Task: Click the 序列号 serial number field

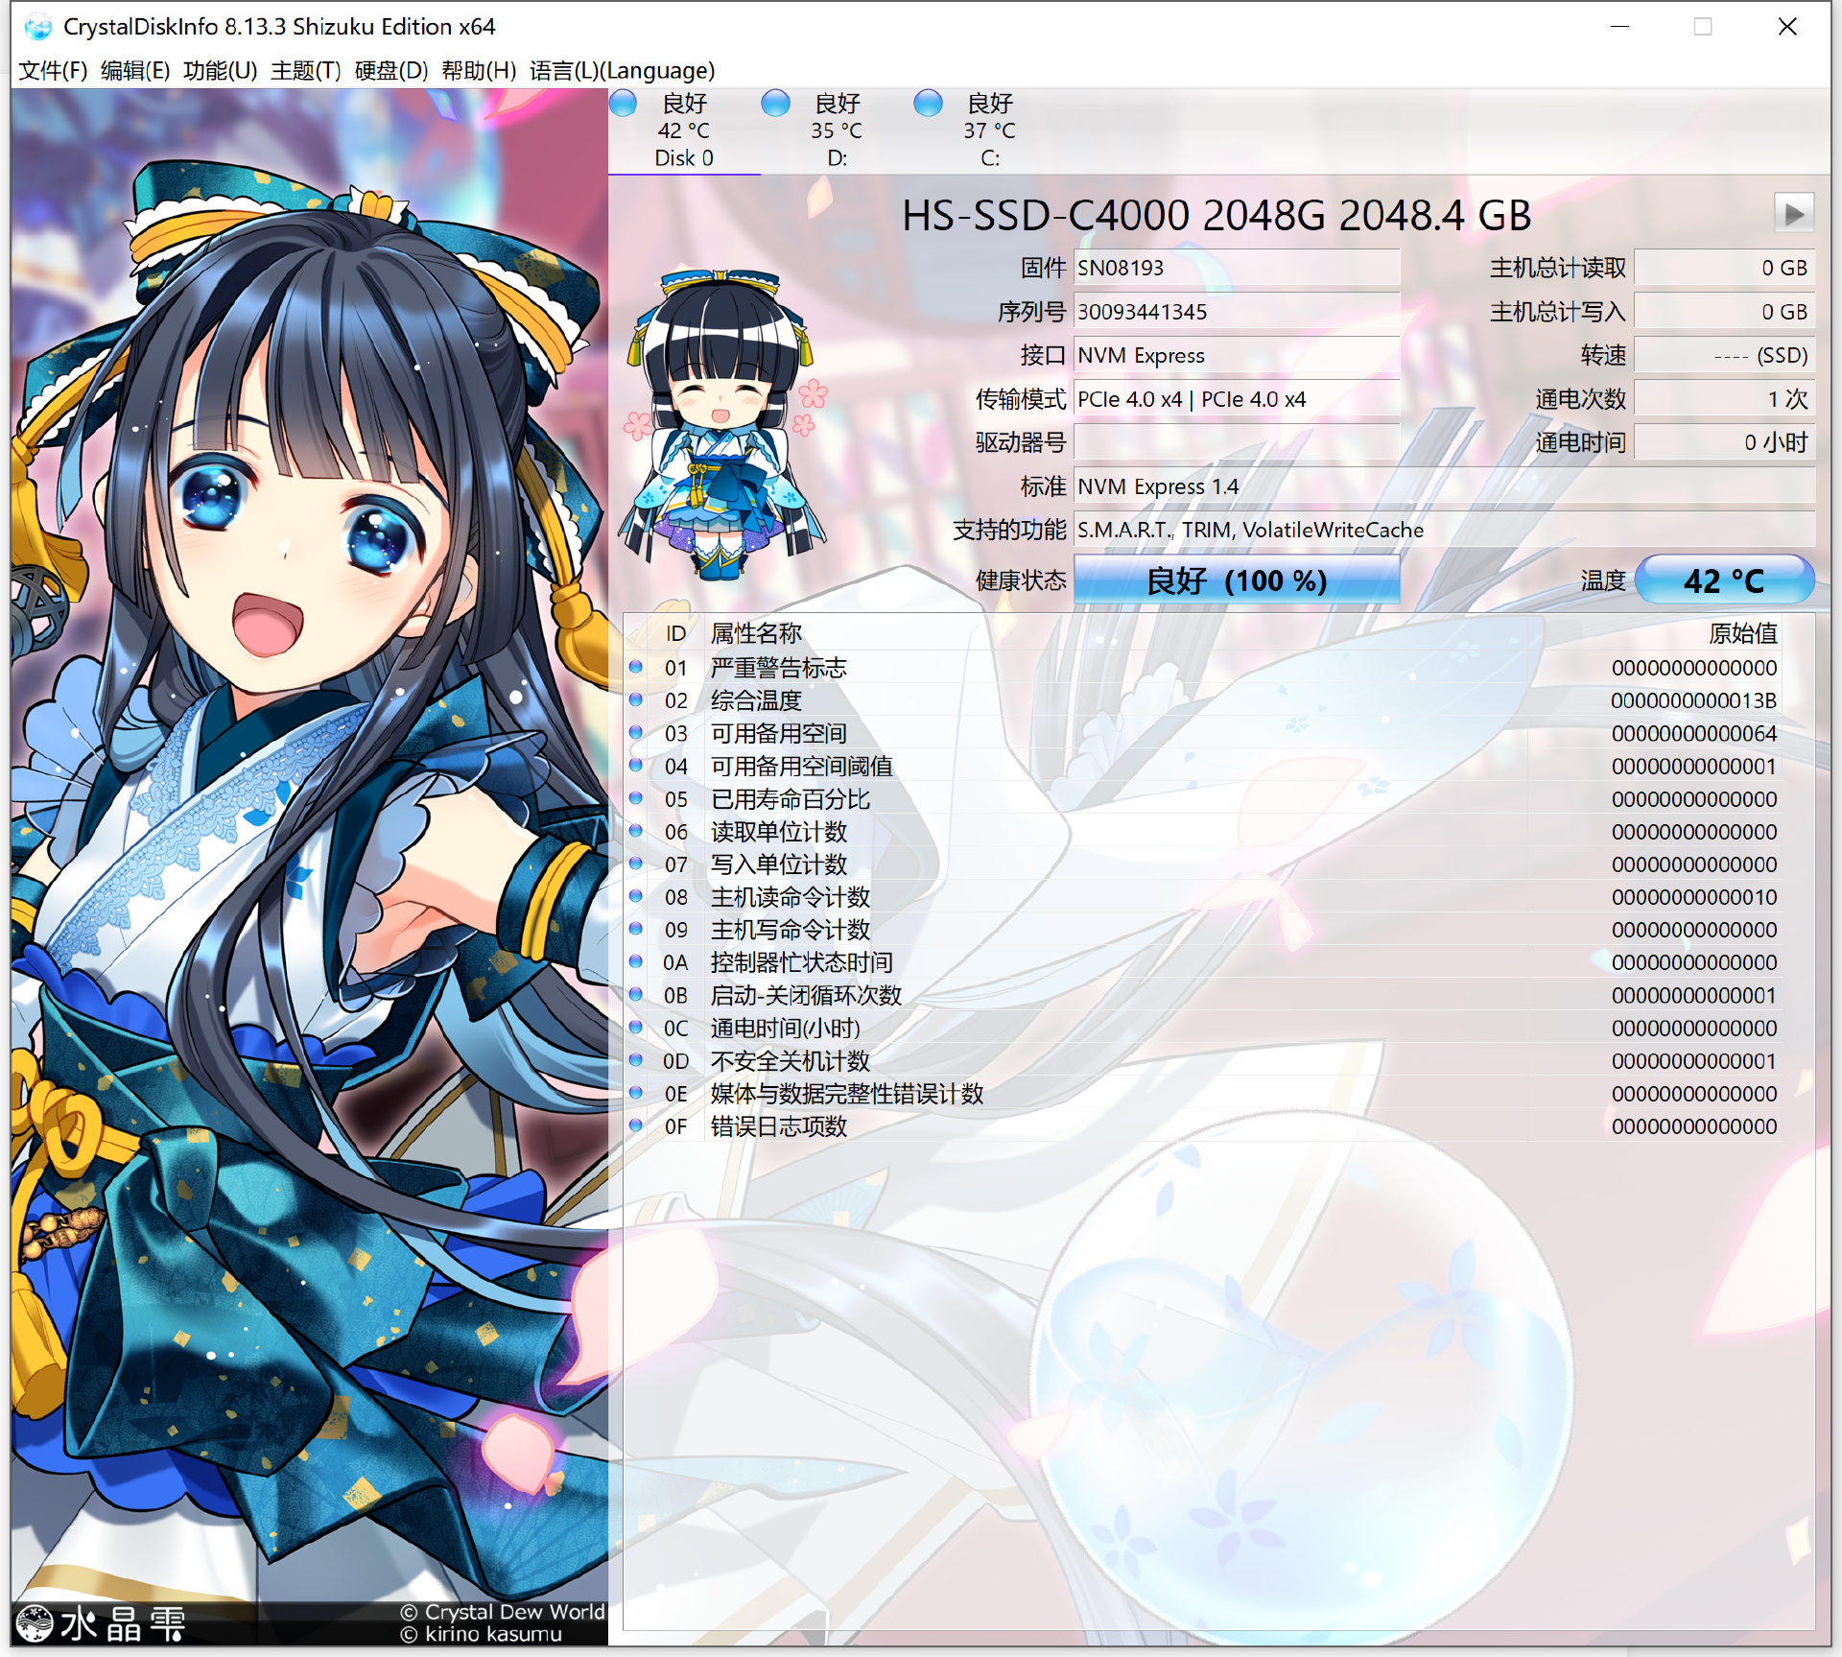Action: point(1236,312)
